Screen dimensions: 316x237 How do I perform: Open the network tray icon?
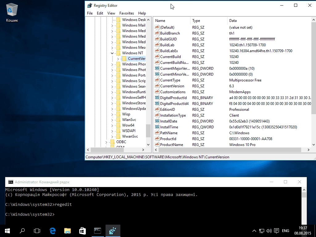tap(262, 231)
